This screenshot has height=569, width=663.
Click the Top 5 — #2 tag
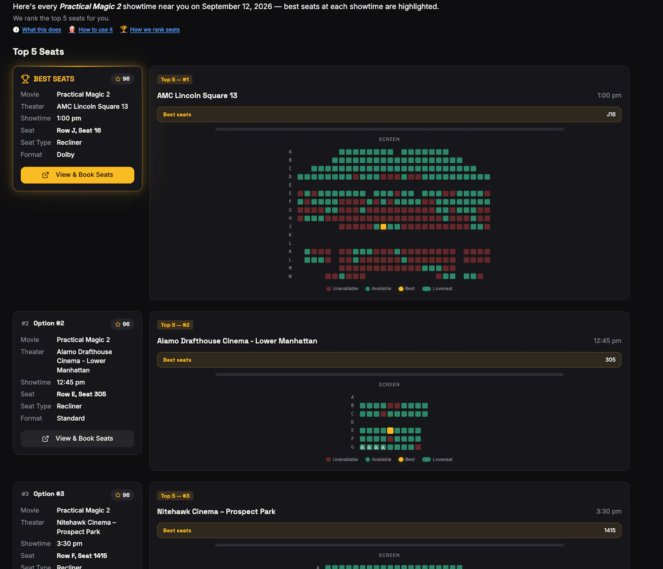pyautogui.click(x=175, y=325)
